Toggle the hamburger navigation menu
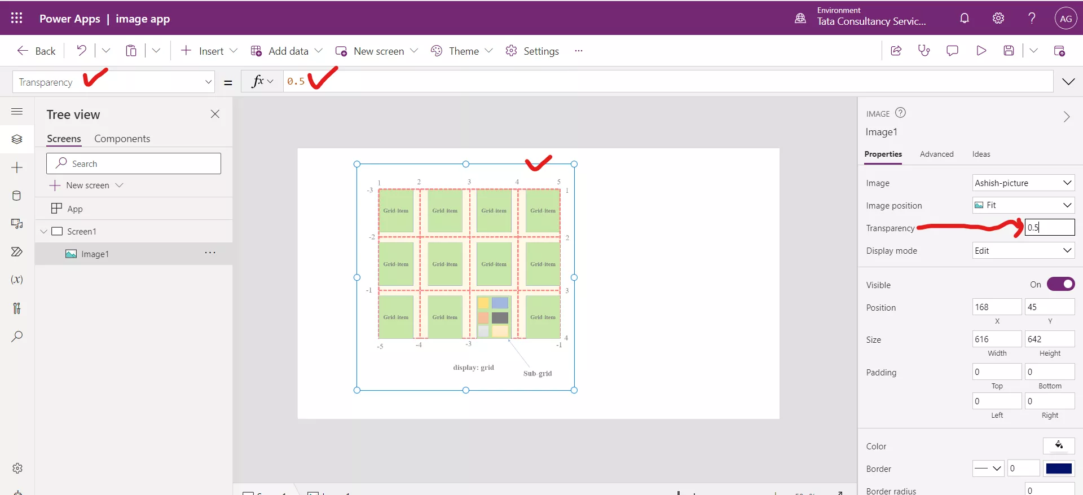This screenshot has width=1083, height=495. [x=17, y=111]
